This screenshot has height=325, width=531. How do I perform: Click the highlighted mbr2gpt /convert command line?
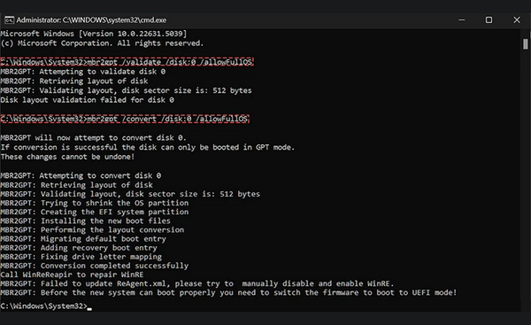[x=125, y=119]
